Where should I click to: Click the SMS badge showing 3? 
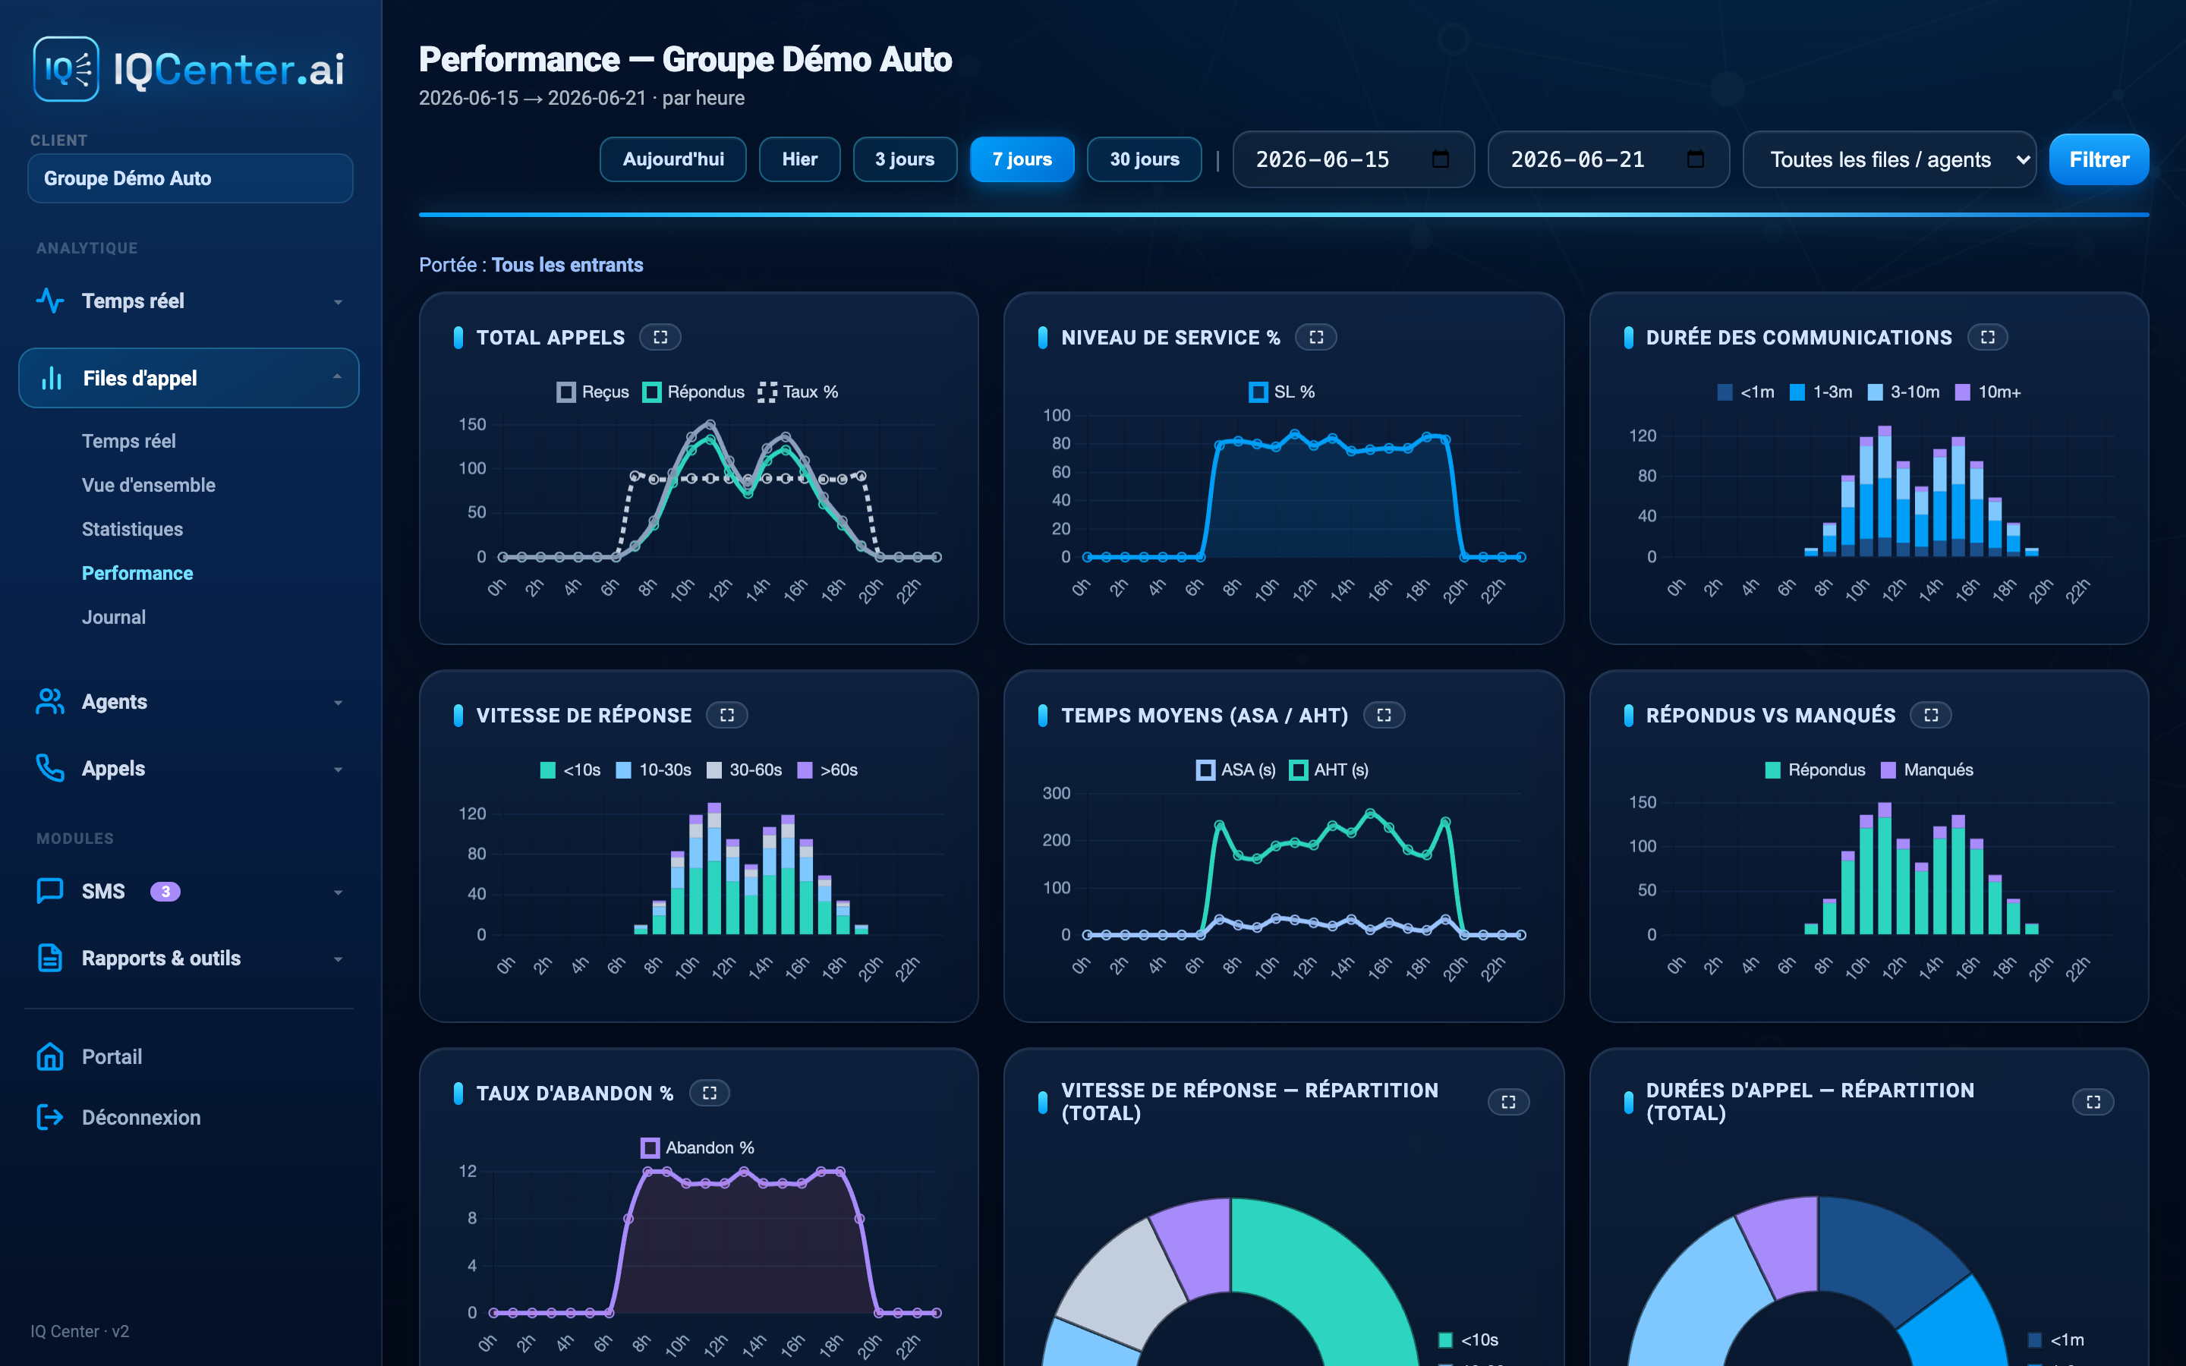(x=165, y=892)
